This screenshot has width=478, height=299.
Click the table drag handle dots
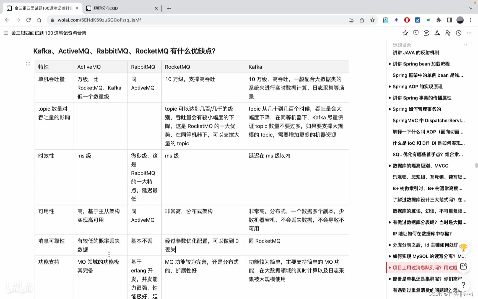(x=28, y=64)
